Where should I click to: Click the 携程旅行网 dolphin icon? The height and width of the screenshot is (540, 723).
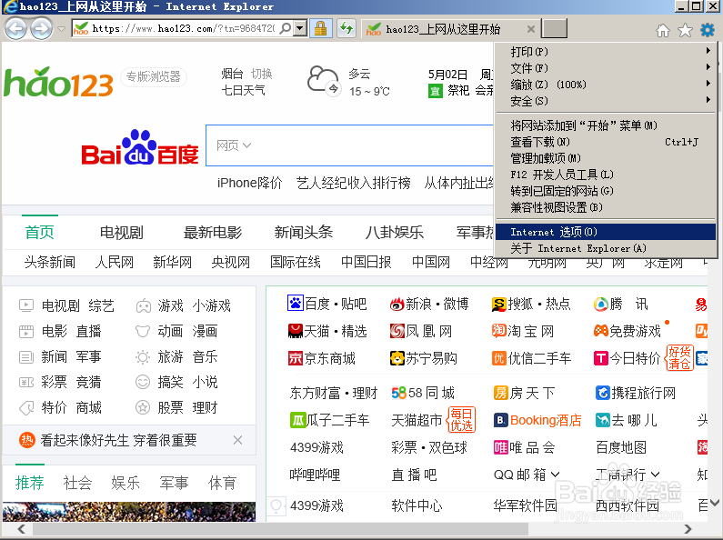pos(602,393)
